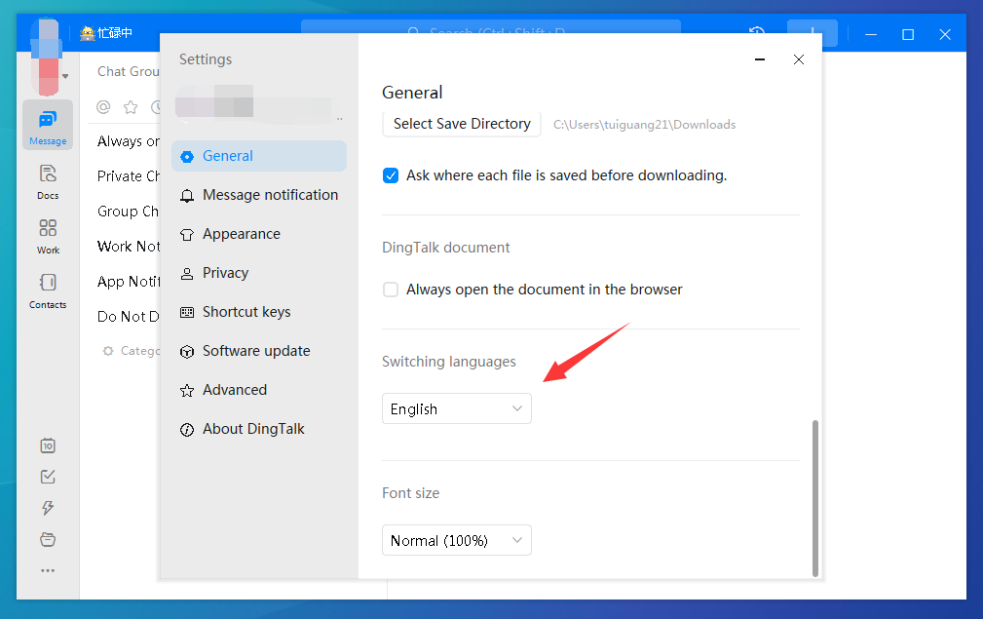Minimize the main DingTalk window
The width and height of the screenshot is (983, 619).
(871, 34)
